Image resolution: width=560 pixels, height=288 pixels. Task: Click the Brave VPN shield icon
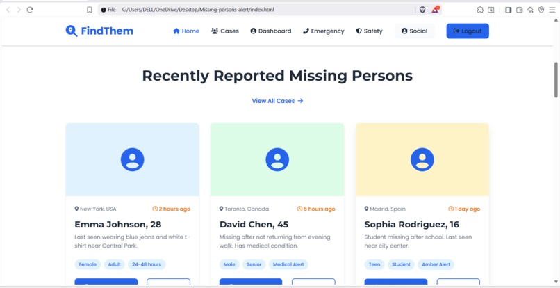[541, 10]
